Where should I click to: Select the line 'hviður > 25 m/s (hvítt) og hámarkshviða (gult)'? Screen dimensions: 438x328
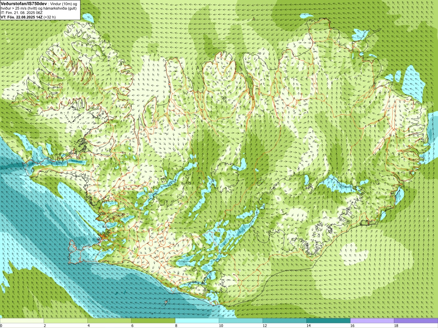39,8
